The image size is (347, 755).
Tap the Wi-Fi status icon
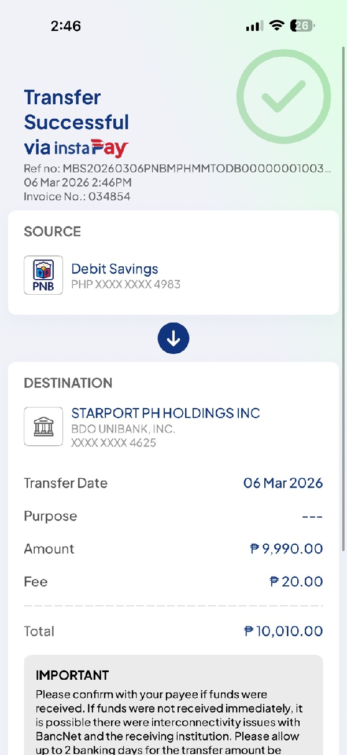[x=277, y=25]
